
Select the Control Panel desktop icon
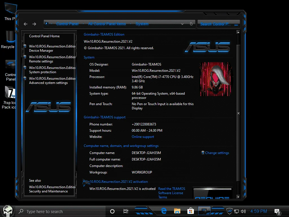click(x=10, y=70)
